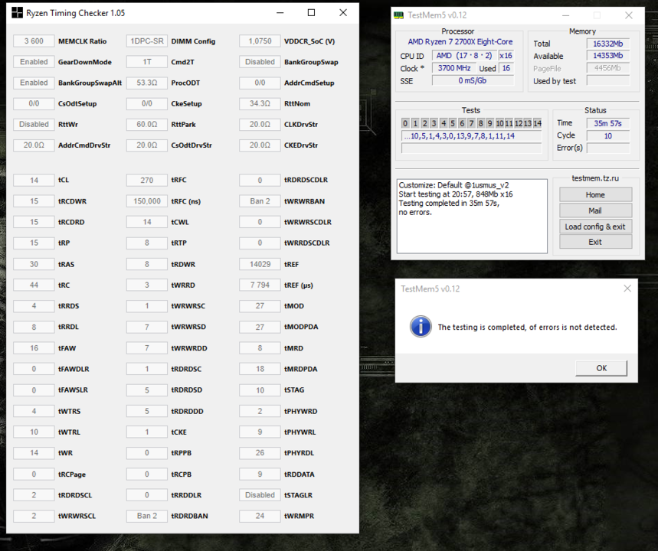
Task: Click the TestMem5 log text area
Action: pos(472,216)
